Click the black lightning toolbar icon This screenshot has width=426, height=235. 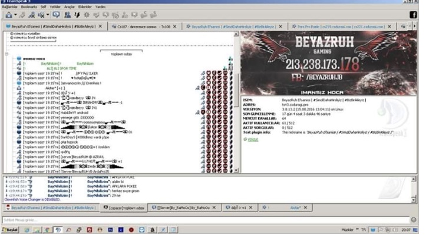point(77,15)
